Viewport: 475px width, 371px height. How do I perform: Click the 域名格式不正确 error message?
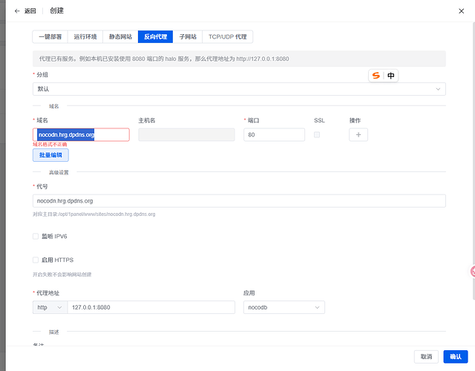pos(50,145)
